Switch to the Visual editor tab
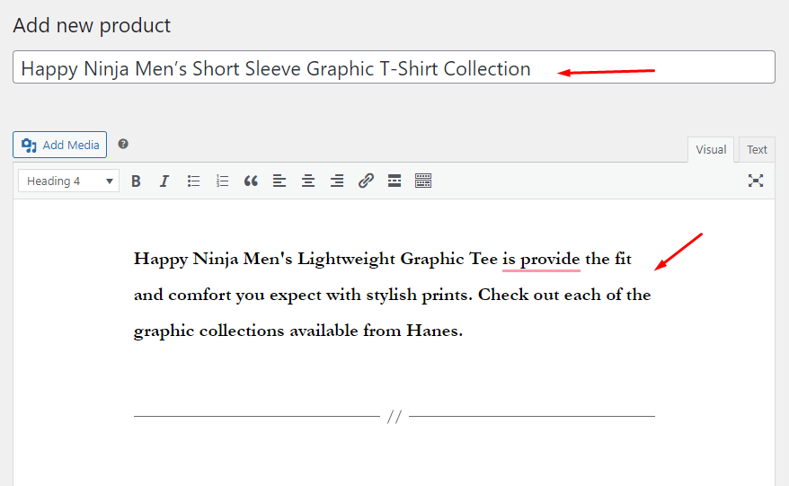 pos(711,149)
